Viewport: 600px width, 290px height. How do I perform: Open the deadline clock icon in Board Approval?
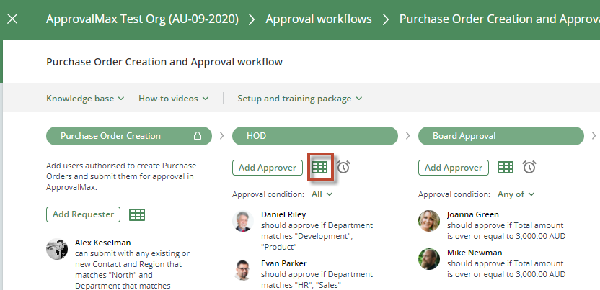tap(529, 167)
